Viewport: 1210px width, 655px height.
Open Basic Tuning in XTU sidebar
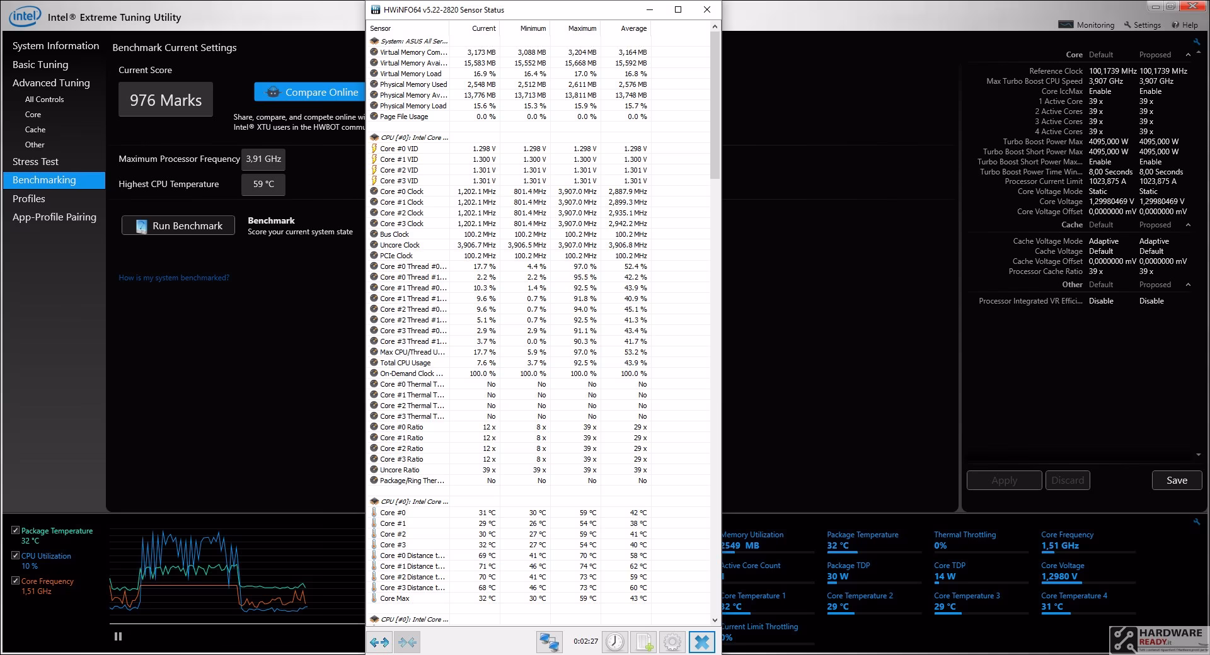tap(40, 64)
